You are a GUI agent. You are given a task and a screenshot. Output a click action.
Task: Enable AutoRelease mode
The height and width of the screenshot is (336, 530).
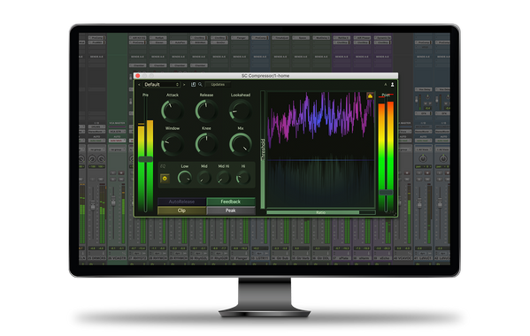[x=182, y=202]
